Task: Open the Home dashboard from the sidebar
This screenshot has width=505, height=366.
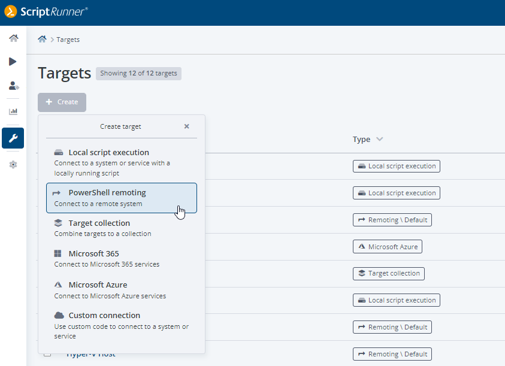Action: (x=13, y=38)
